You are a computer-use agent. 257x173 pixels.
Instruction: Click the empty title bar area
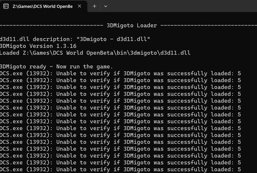[180, 6]
